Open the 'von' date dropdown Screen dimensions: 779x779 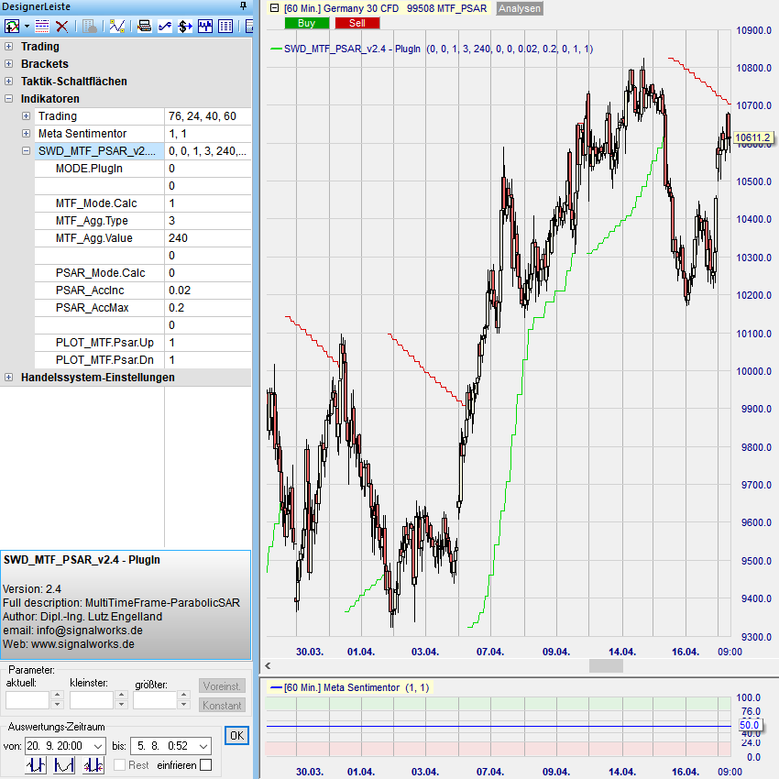(98, 746)
